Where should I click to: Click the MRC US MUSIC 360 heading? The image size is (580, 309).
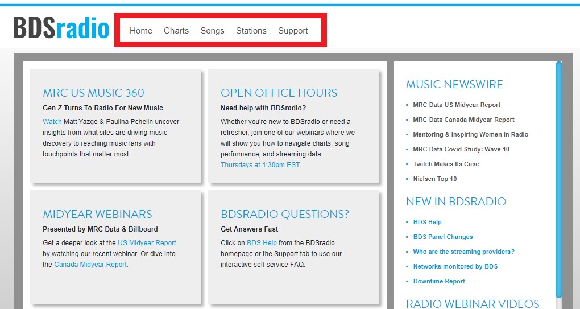[94, 93]
